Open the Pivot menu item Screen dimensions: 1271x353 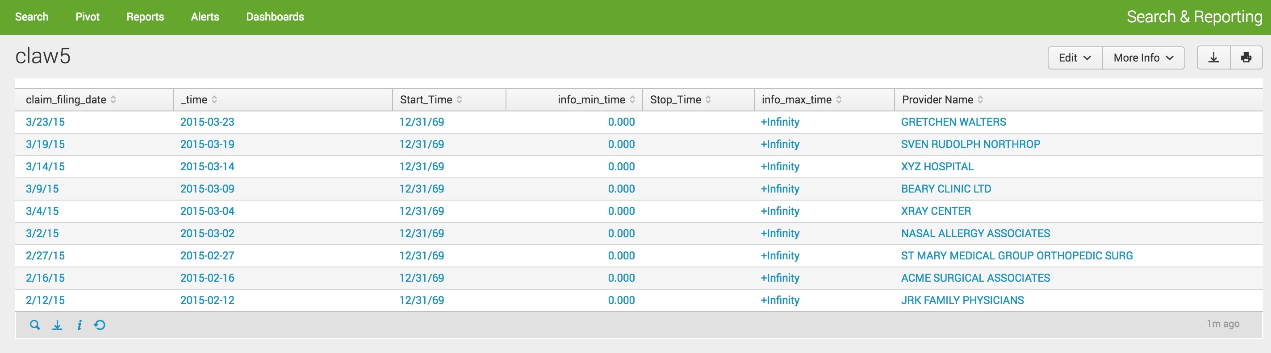[88, 17]
